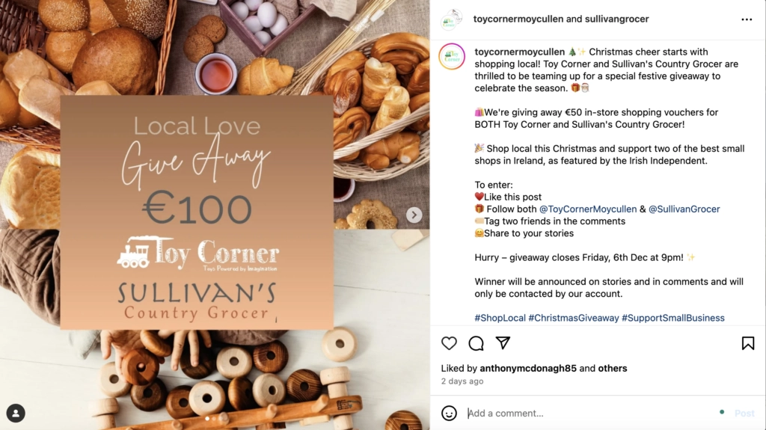Like the post with heart icon

click(449, 343)
